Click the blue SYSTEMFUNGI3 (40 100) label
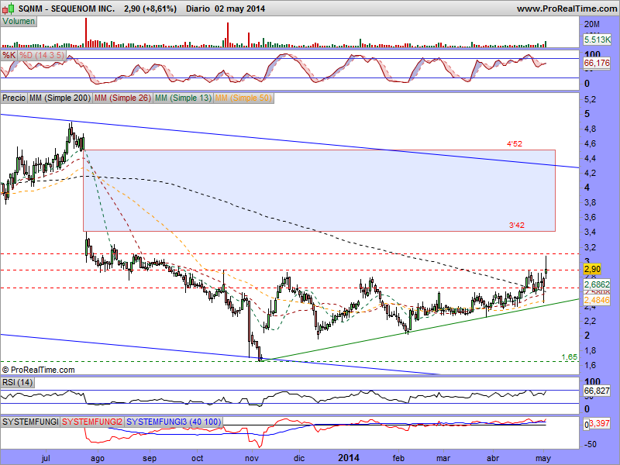The height and width of the screenshot is (465, 620). [174, 422]
